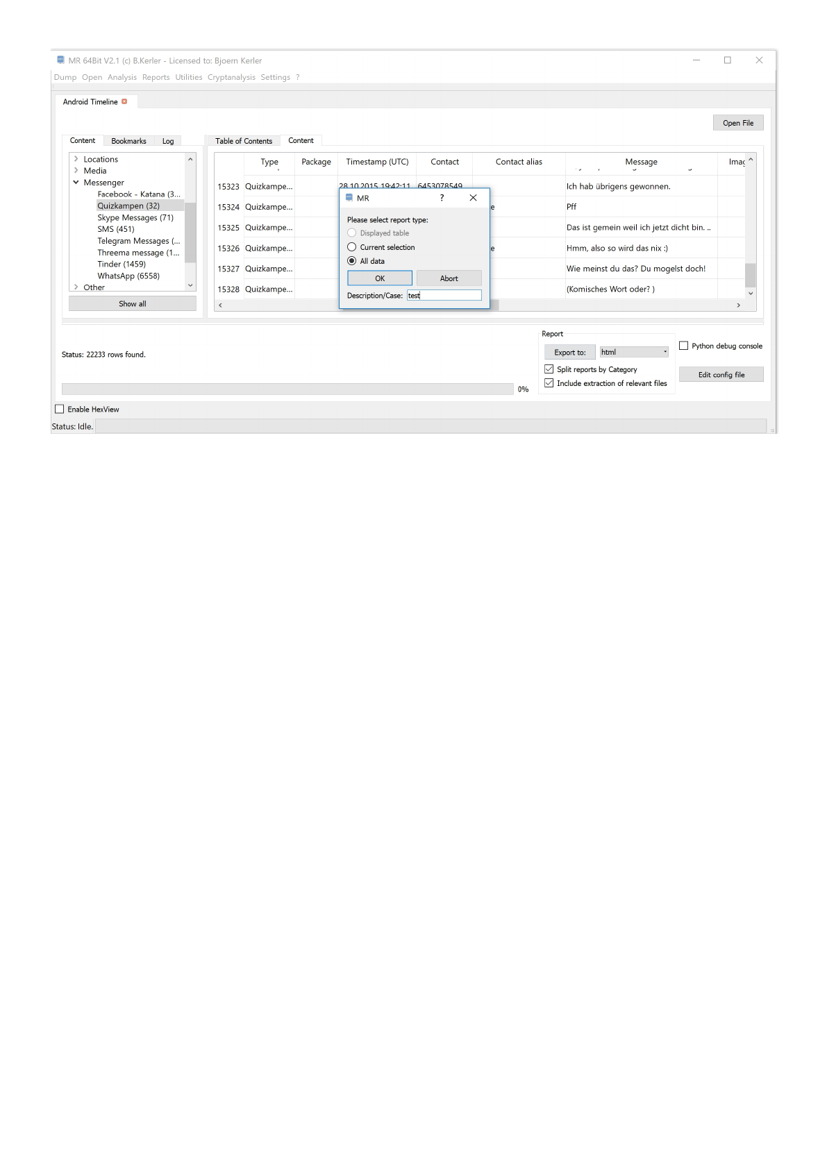Switch to Table of Contents tab
Screen dimensions: 827x1169
pos(244,141)
